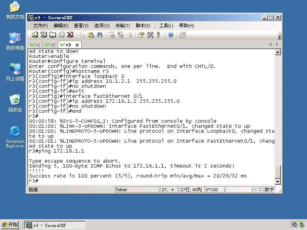Click terminal scrollbar down arrow
The height and width of the screenshot is (230, 307).
coord(277,182)
